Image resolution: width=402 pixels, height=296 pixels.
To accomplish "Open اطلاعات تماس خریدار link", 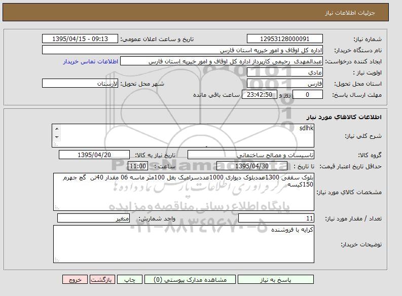I will [91, 61].
